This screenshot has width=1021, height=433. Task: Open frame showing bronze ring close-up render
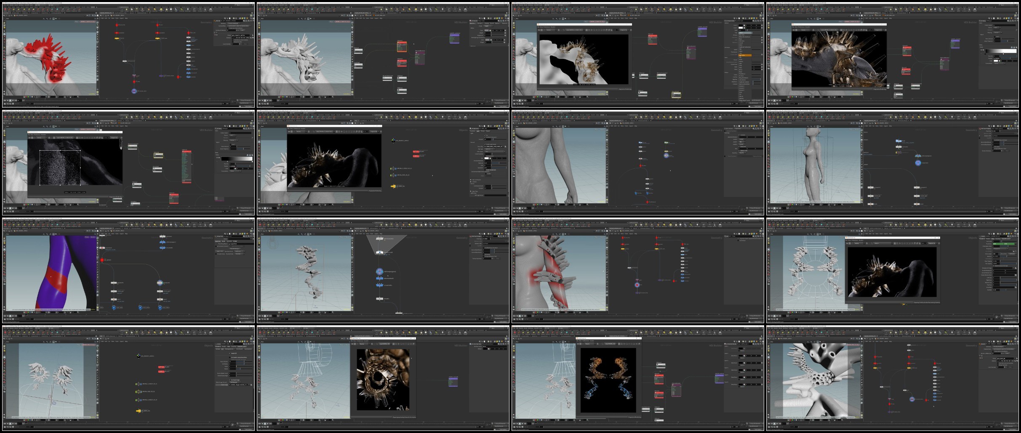pos(384,378)
